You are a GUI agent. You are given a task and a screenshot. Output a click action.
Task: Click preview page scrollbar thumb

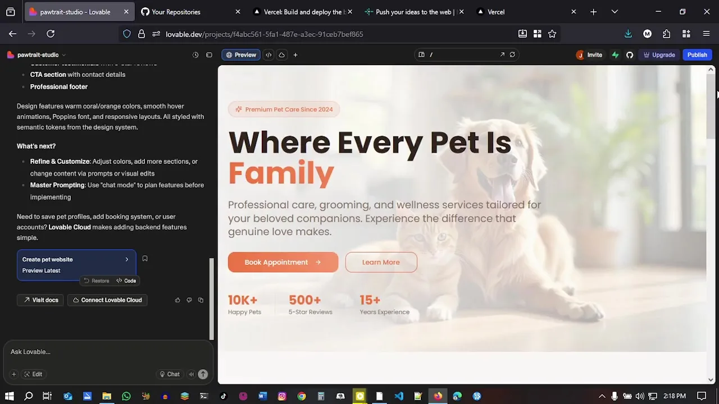tap(711, 107)
